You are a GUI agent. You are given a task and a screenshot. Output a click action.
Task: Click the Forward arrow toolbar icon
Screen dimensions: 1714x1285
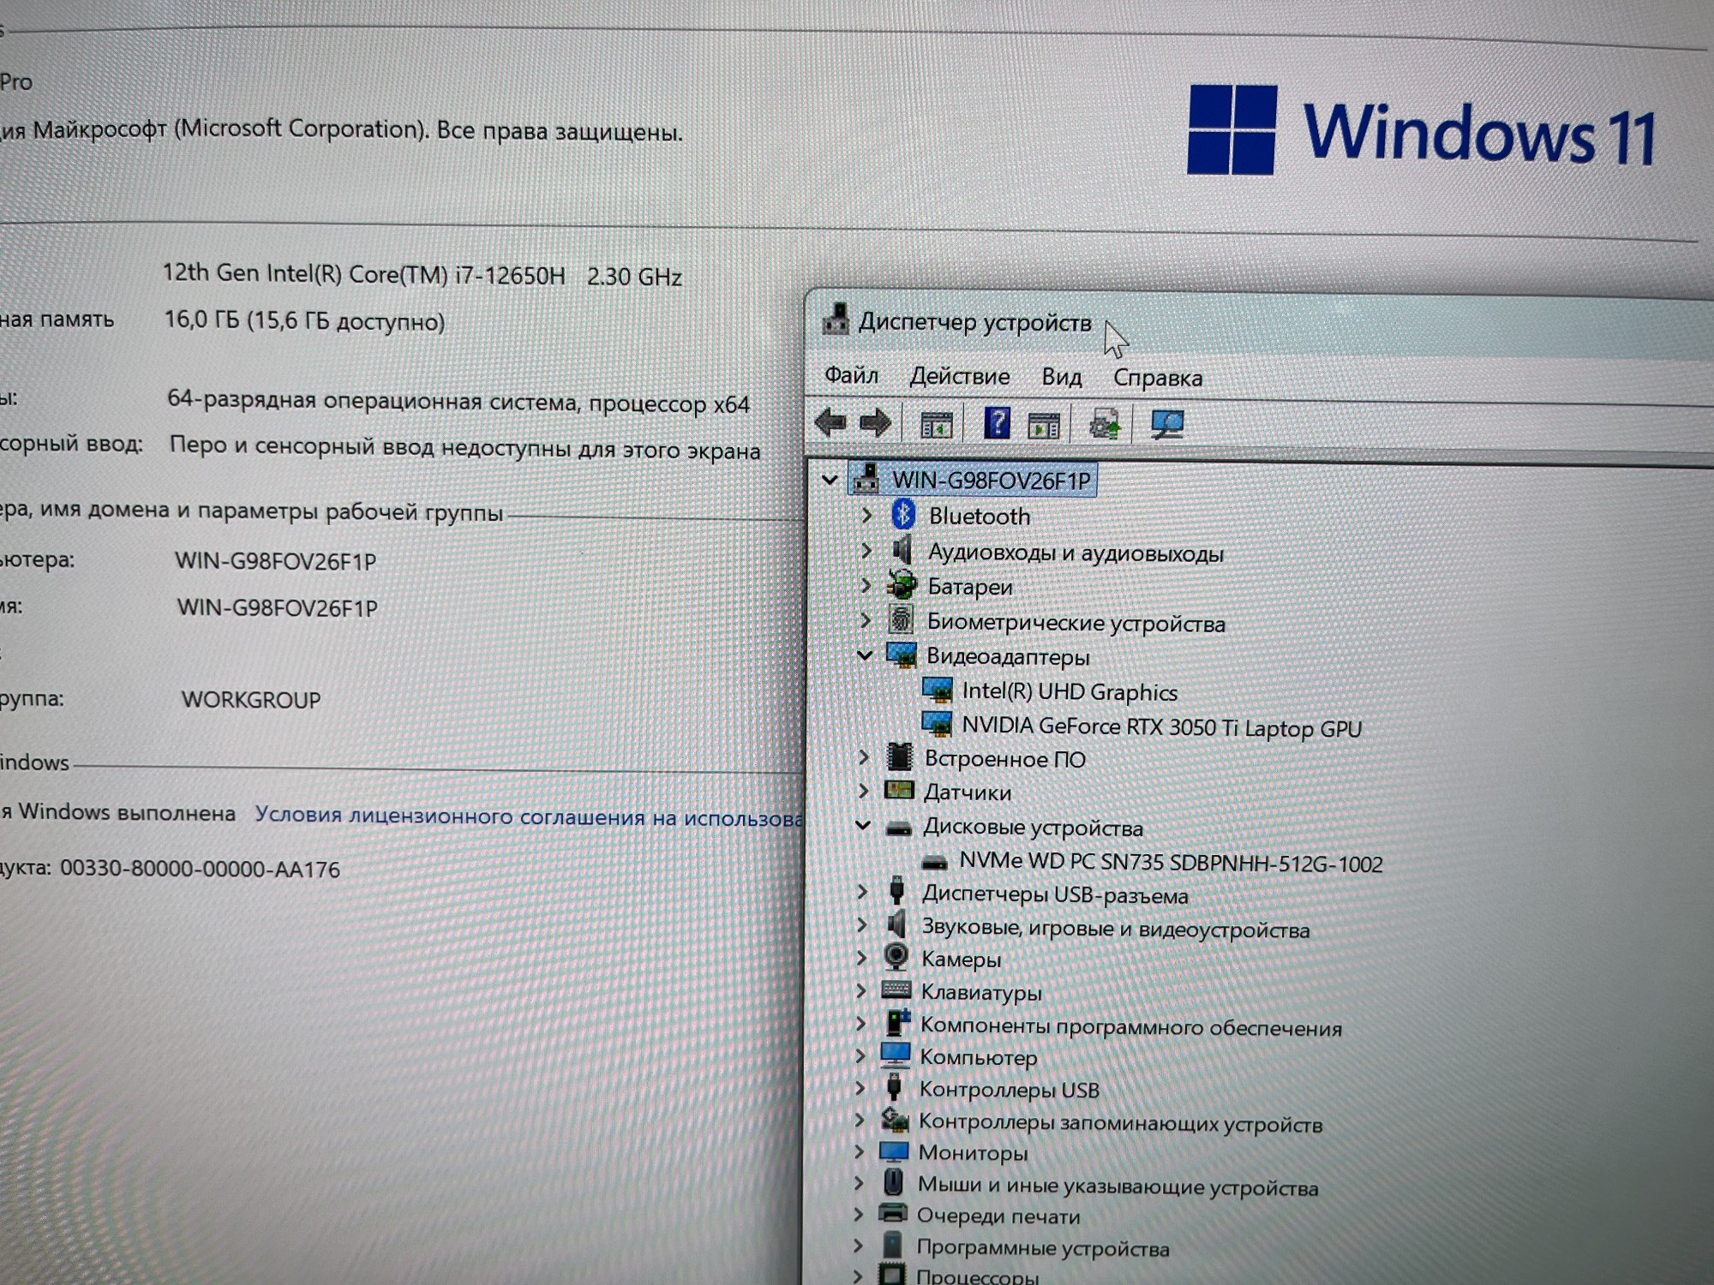(x=875, y=423)
